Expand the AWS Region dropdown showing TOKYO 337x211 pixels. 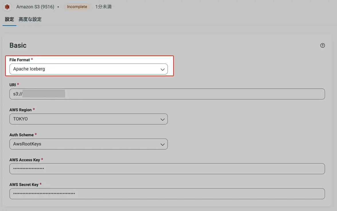tap(89, 119)
